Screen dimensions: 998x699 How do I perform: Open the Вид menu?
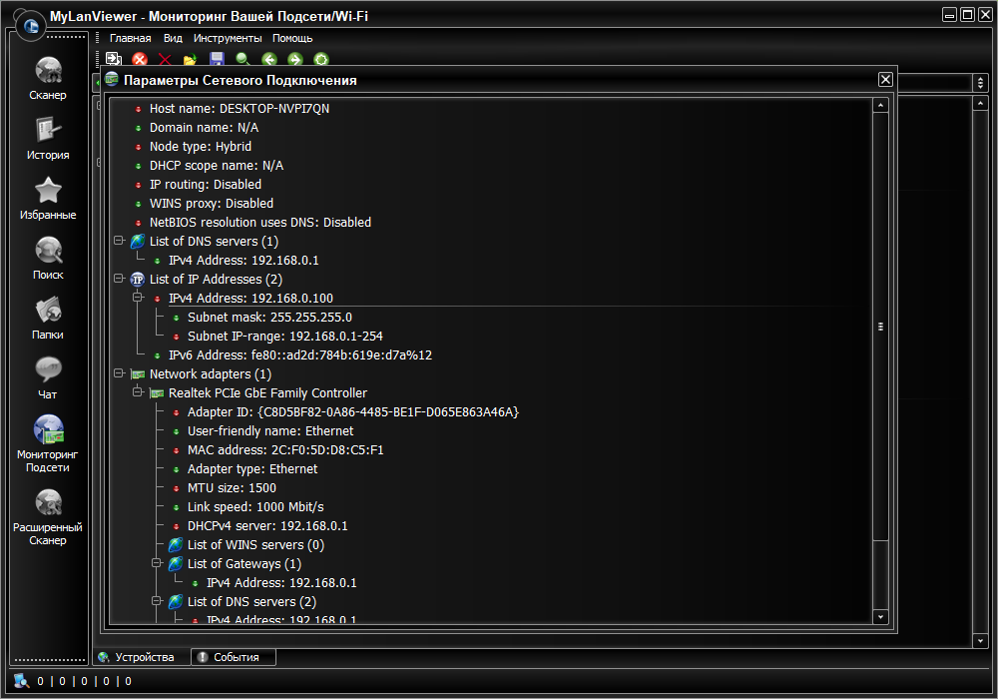coord(173,38)
